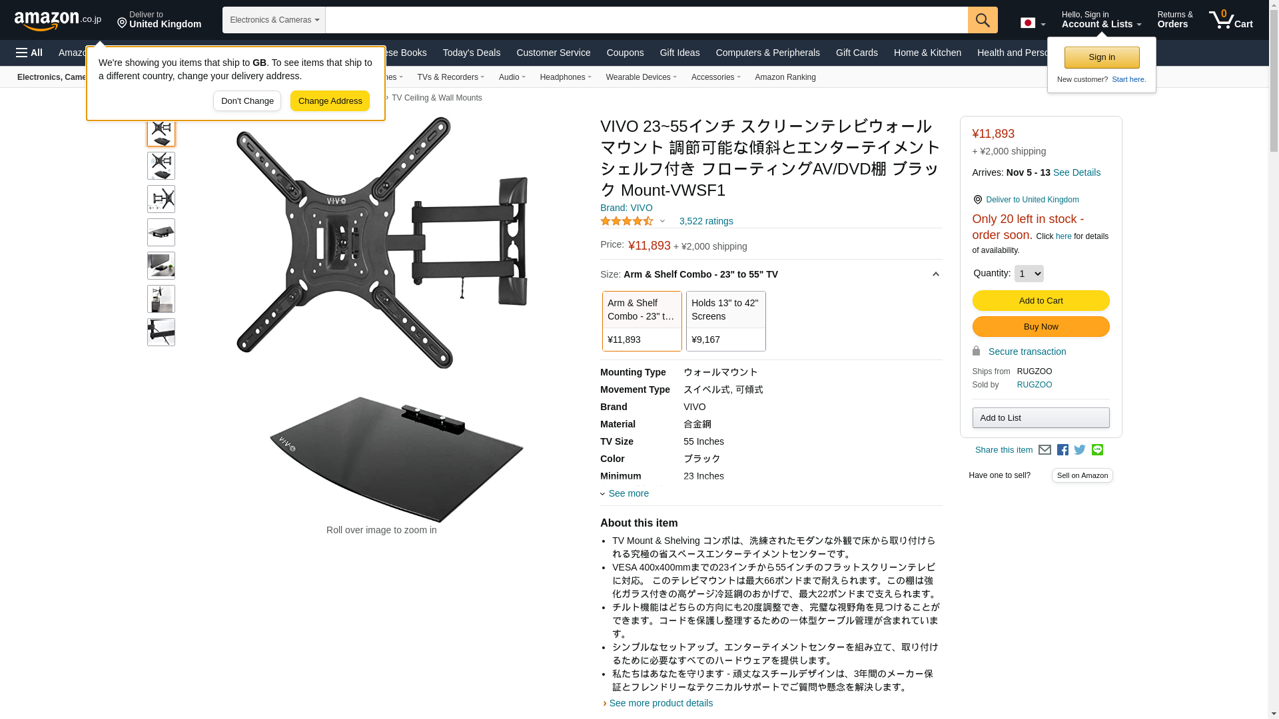Open the Quantity dropdown
The height and width of the screenshot is (719, 1279).
coord(1029,274)
